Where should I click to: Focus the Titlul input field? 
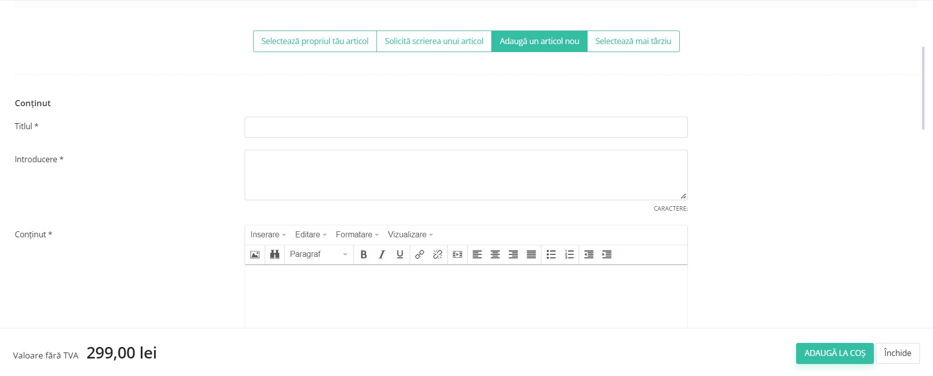pyautogui.click(x=466, y=127)
